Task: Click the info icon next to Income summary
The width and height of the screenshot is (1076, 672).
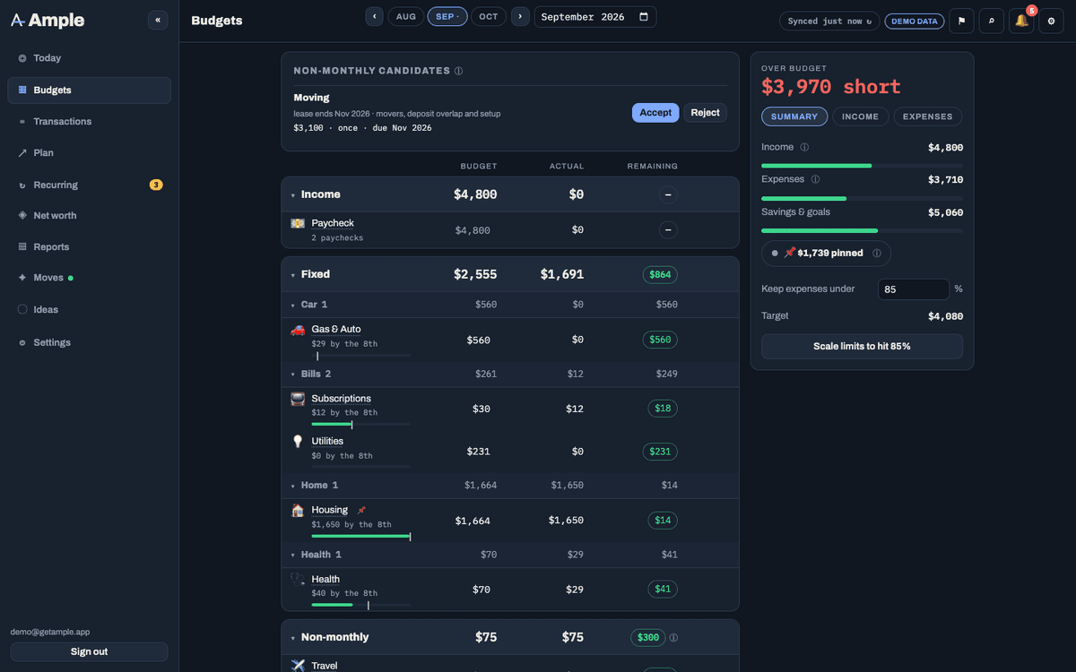Action: pyautogui.click(x=804, y=147)
